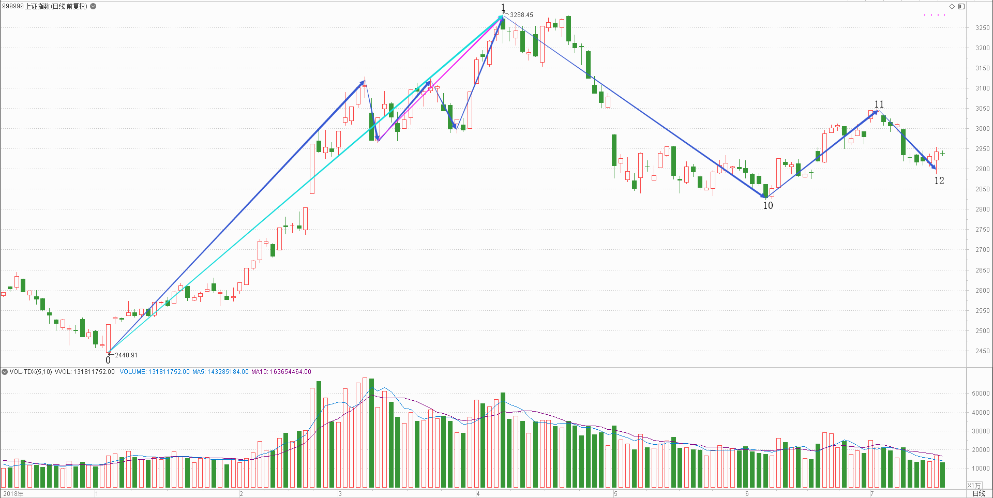Screen dimensions: 993x498
Task: Click the 日线 period label at bottom-right
Action: (x=979, y=493)
